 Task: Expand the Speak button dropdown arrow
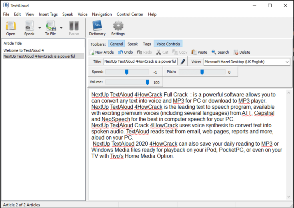pyautogui.click(x=40, y=28)
